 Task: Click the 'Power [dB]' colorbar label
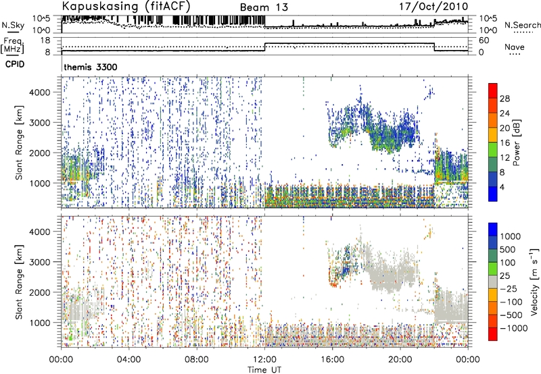[516, 142]
